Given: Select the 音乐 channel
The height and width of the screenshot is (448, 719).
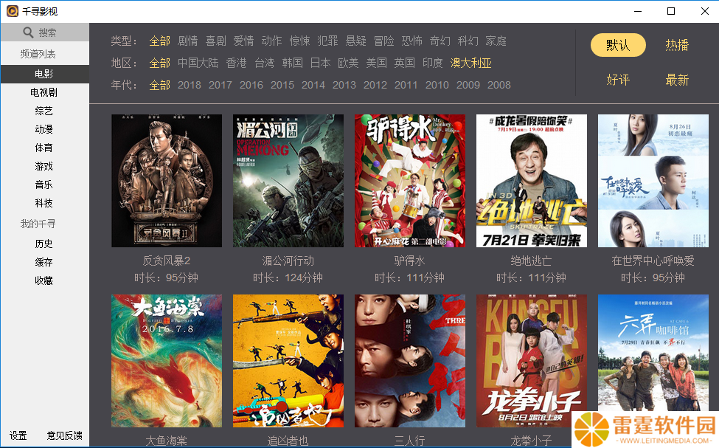Looking at the screenshot, I should point(44,184).
